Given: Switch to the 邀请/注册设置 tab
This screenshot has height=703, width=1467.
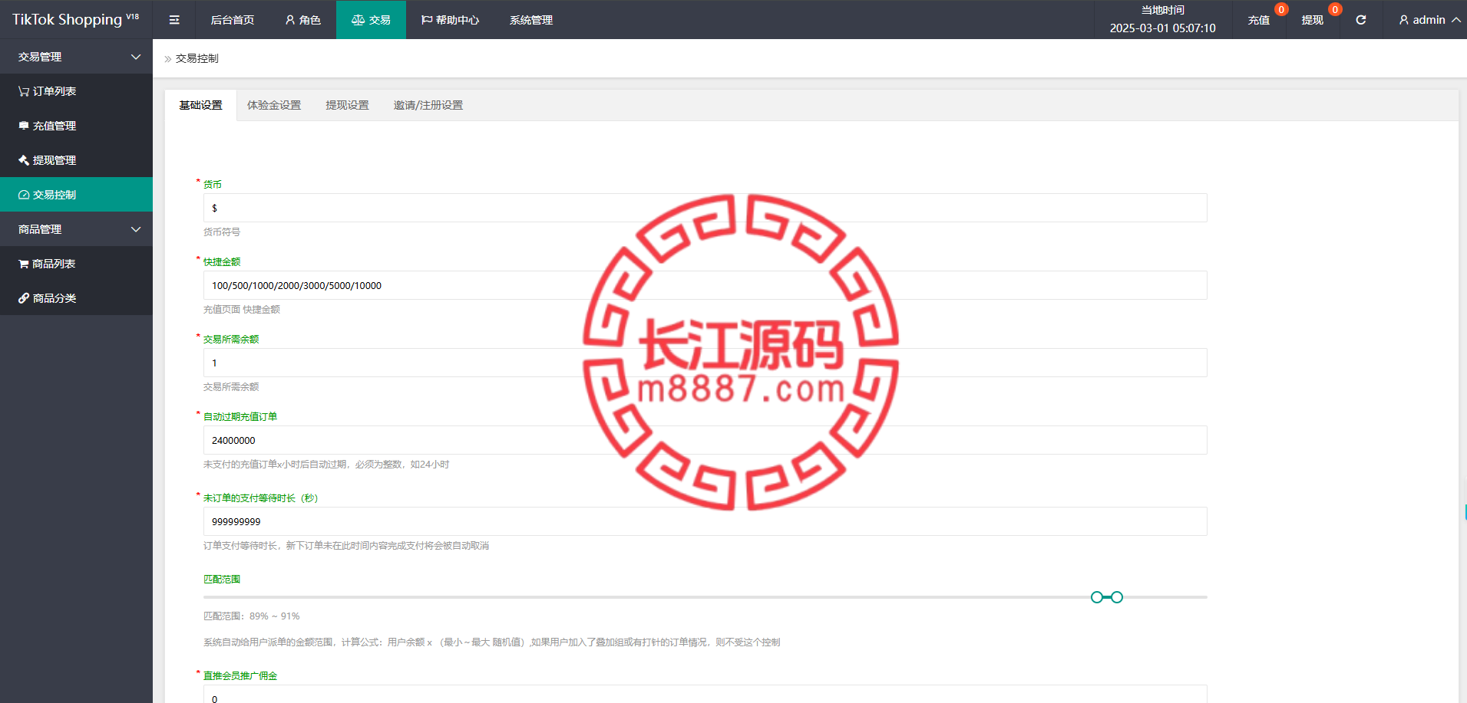Looking at the screenshot, I should [428, 105].
